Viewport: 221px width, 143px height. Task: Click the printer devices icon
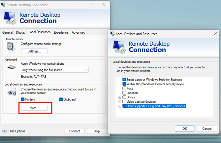point(12,92)
